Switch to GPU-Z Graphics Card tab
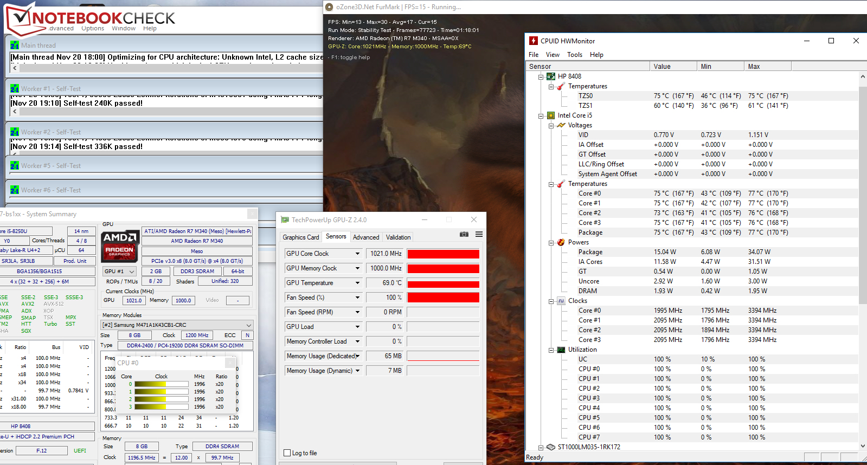 tap(301, 237)
